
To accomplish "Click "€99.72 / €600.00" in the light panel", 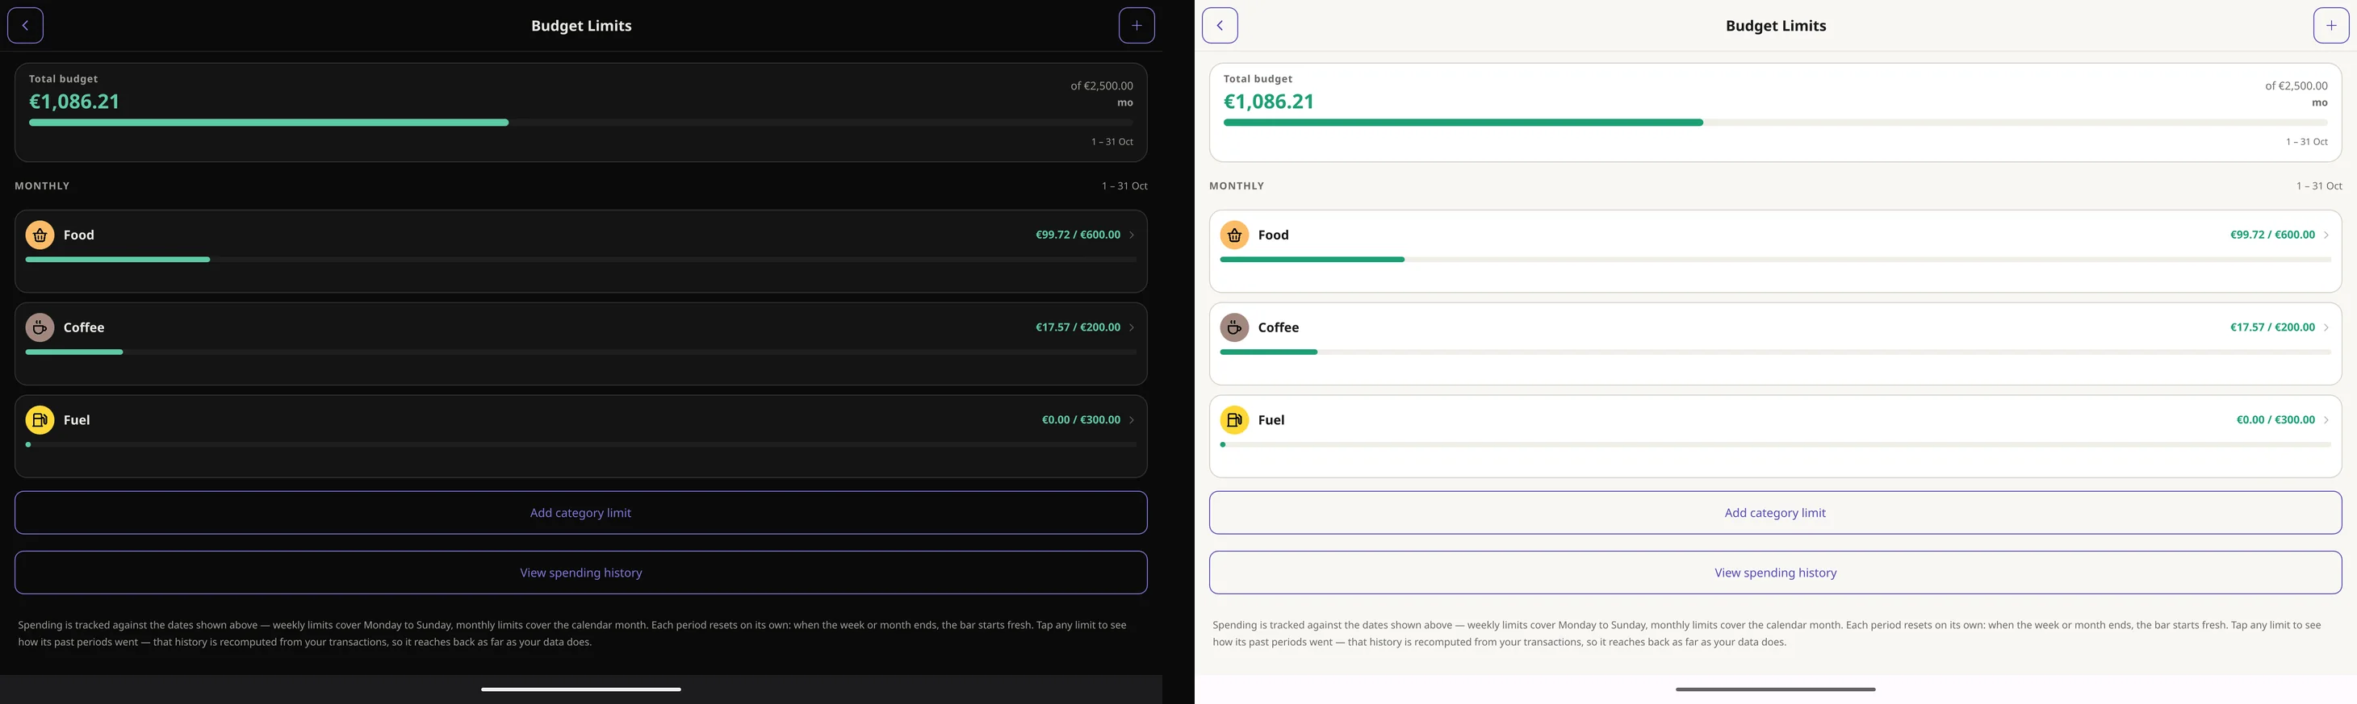I will [2273, 235].
